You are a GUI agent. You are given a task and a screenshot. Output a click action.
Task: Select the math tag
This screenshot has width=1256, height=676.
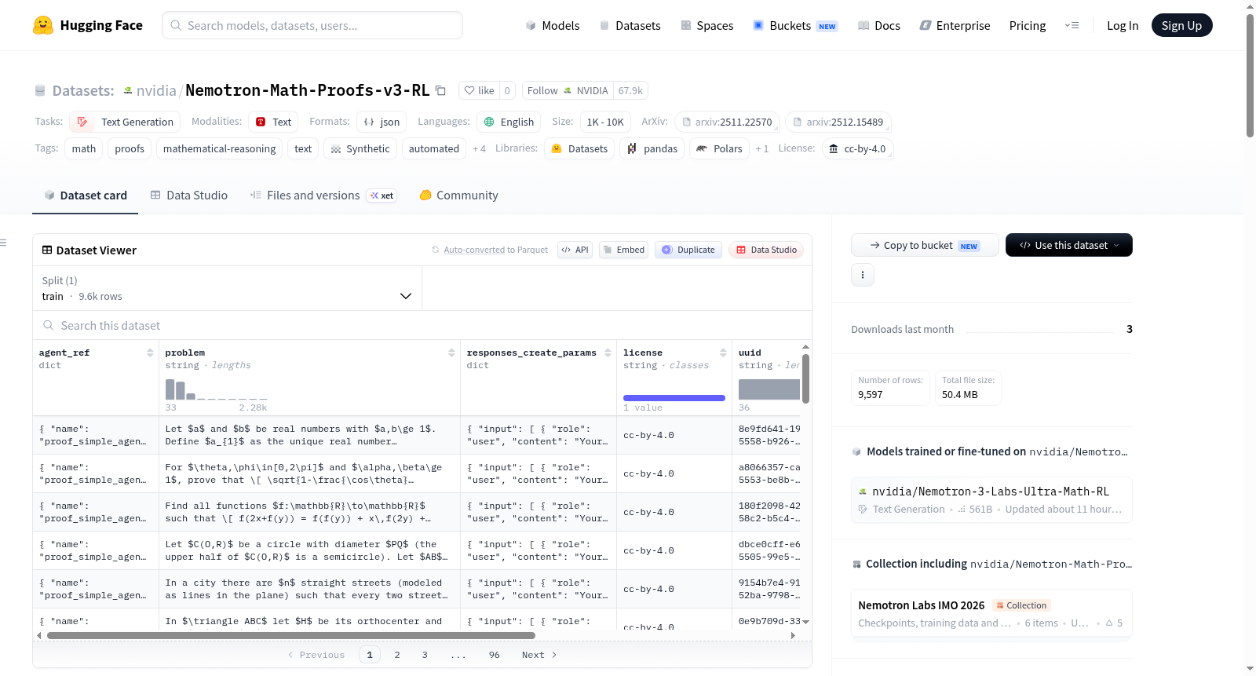pyautogui.click(x=84, y=148)
